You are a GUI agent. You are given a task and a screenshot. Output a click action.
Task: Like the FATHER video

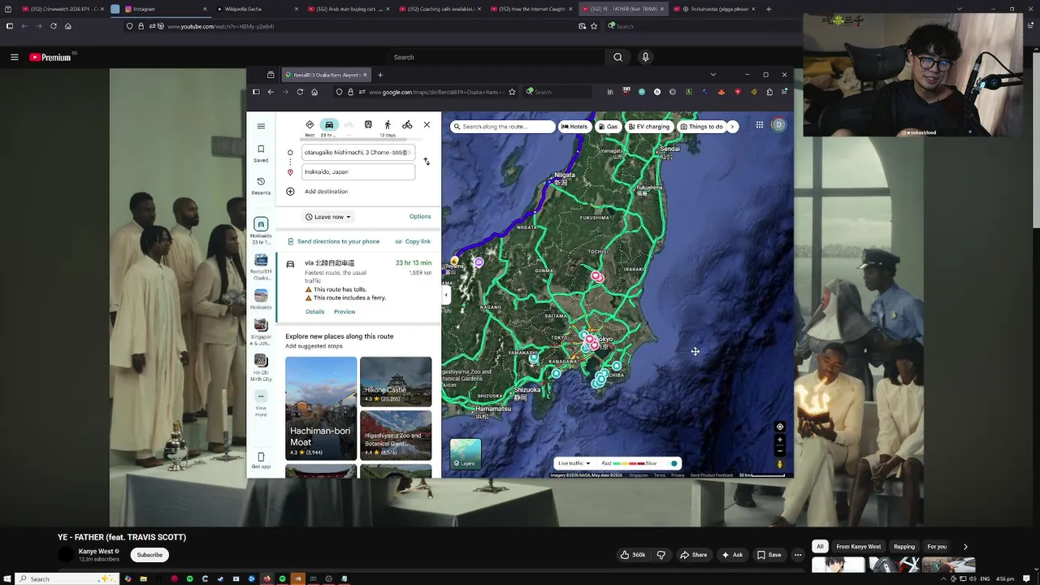click(x=632, y=555)
